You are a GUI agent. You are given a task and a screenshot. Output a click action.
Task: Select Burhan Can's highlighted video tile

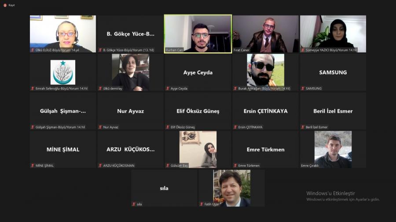(x=198, y=34)
